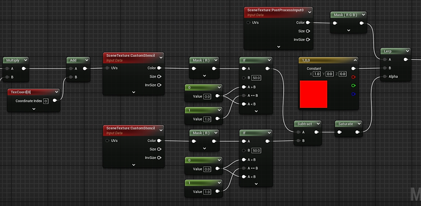Expand the TexCoord[0] node bottom chevron
Viewport: 421px width, 206px height.
[x=34, y=109]
